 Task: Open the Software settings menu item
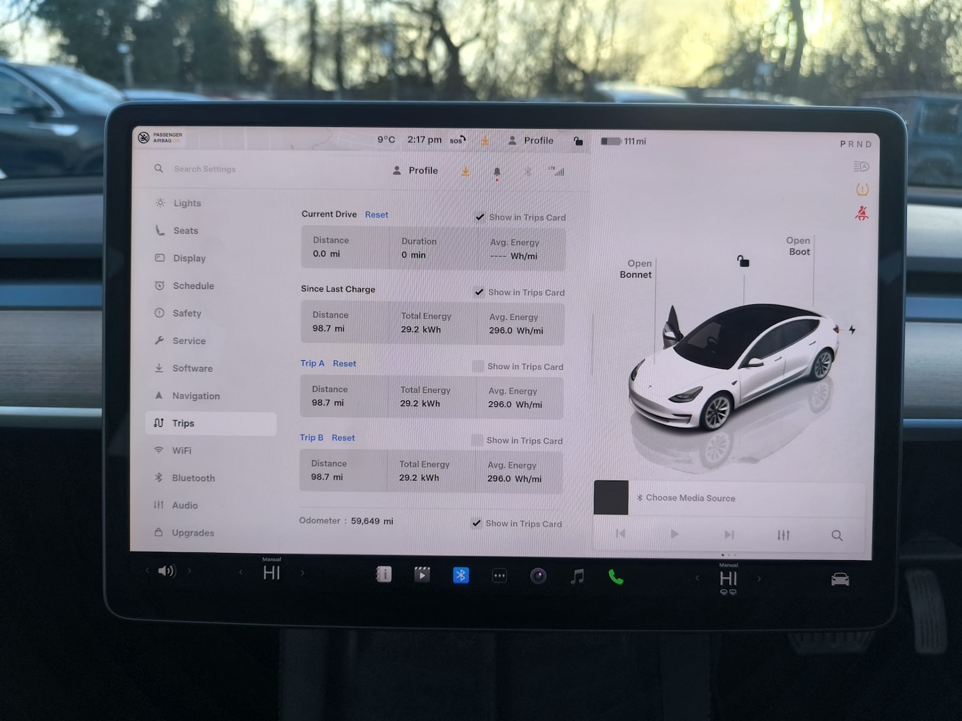(x=192, y=368)
